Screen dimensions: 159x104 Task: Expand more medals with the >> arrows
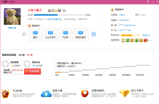point(150,40)
